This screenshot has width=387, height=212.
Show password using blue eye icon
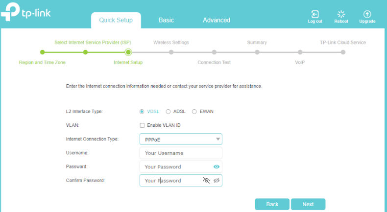coord(217,167)
